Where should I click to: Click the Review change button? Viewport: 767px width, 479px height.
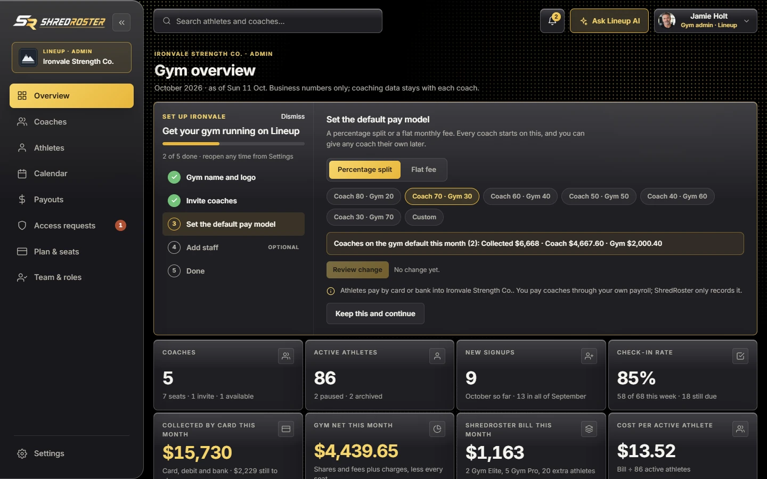(x=357, y=270)
